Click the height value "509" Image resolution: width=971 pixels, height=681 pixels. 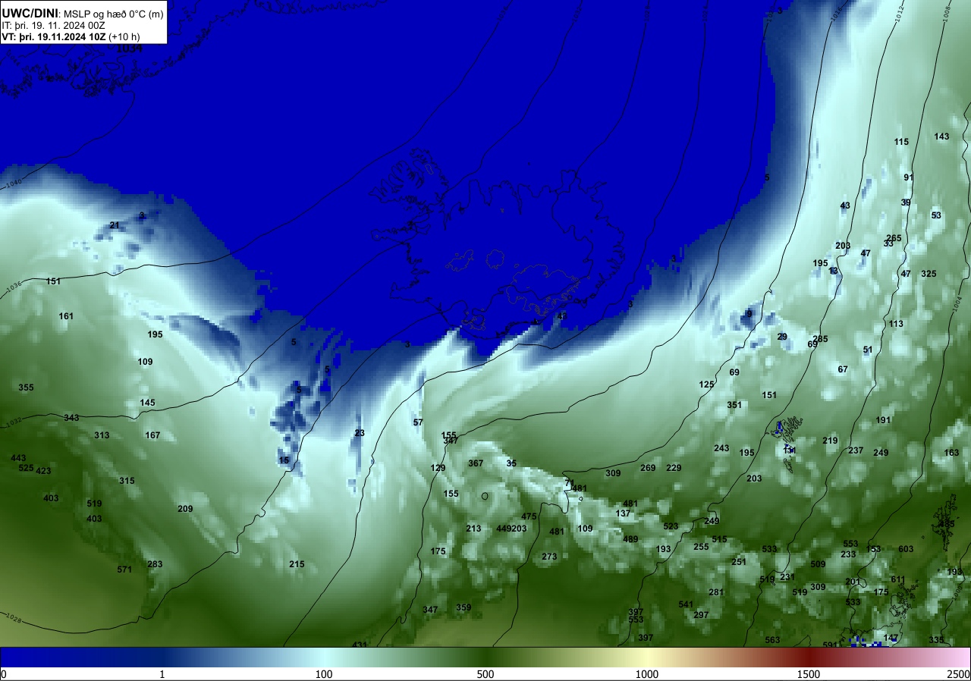(x=818, y=564)
